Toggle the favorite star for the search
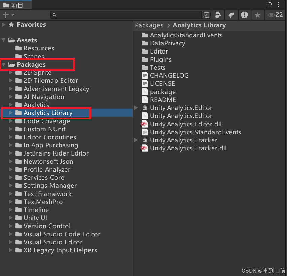The height and width of the screenshot is (276, 287). [x=257, y=15]
